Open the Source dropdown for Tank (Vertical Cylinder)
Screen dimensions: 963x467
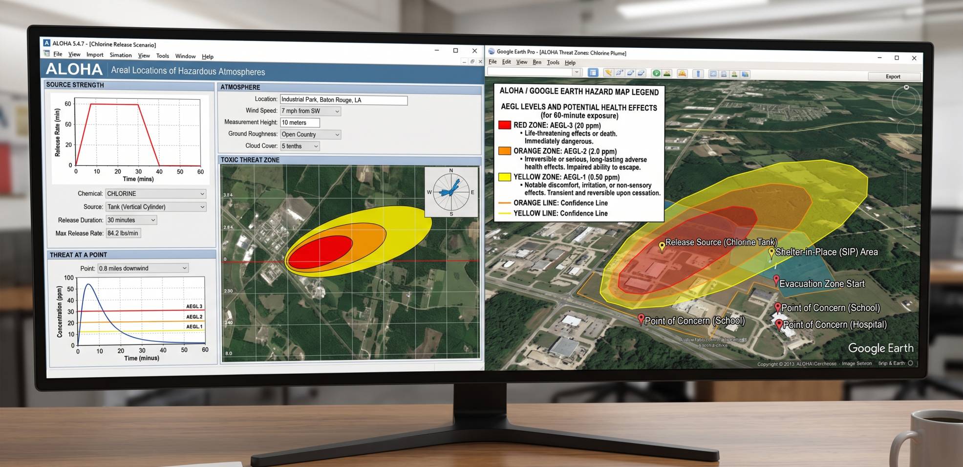pos(156,207)
